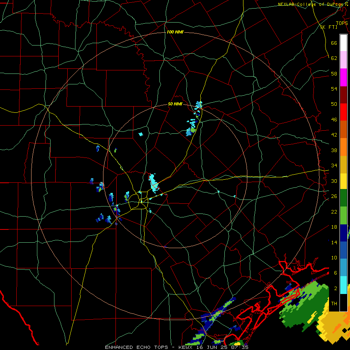Click the 'KEWX' radar site identifier
Image resolution: width=350 pixels, height=350 pixels.
pyautogui.click(x=186, y=347)
